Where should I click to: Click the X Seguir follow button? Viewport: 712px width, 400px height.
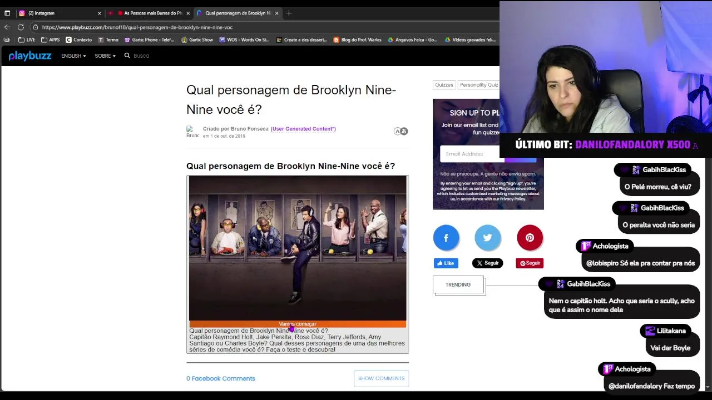point(488,263)
